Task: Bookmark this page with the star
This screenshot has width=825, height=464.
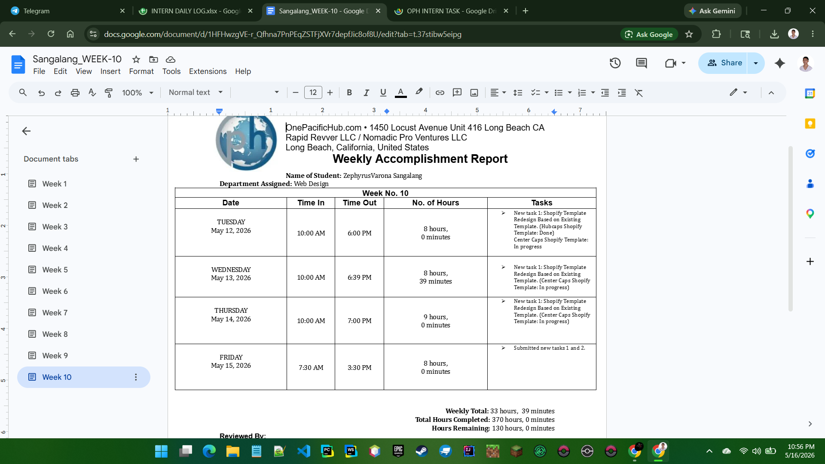Action: pyautogui.click(x=689, y=34)
